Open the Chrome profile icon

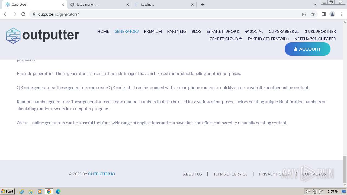point(332,14)
